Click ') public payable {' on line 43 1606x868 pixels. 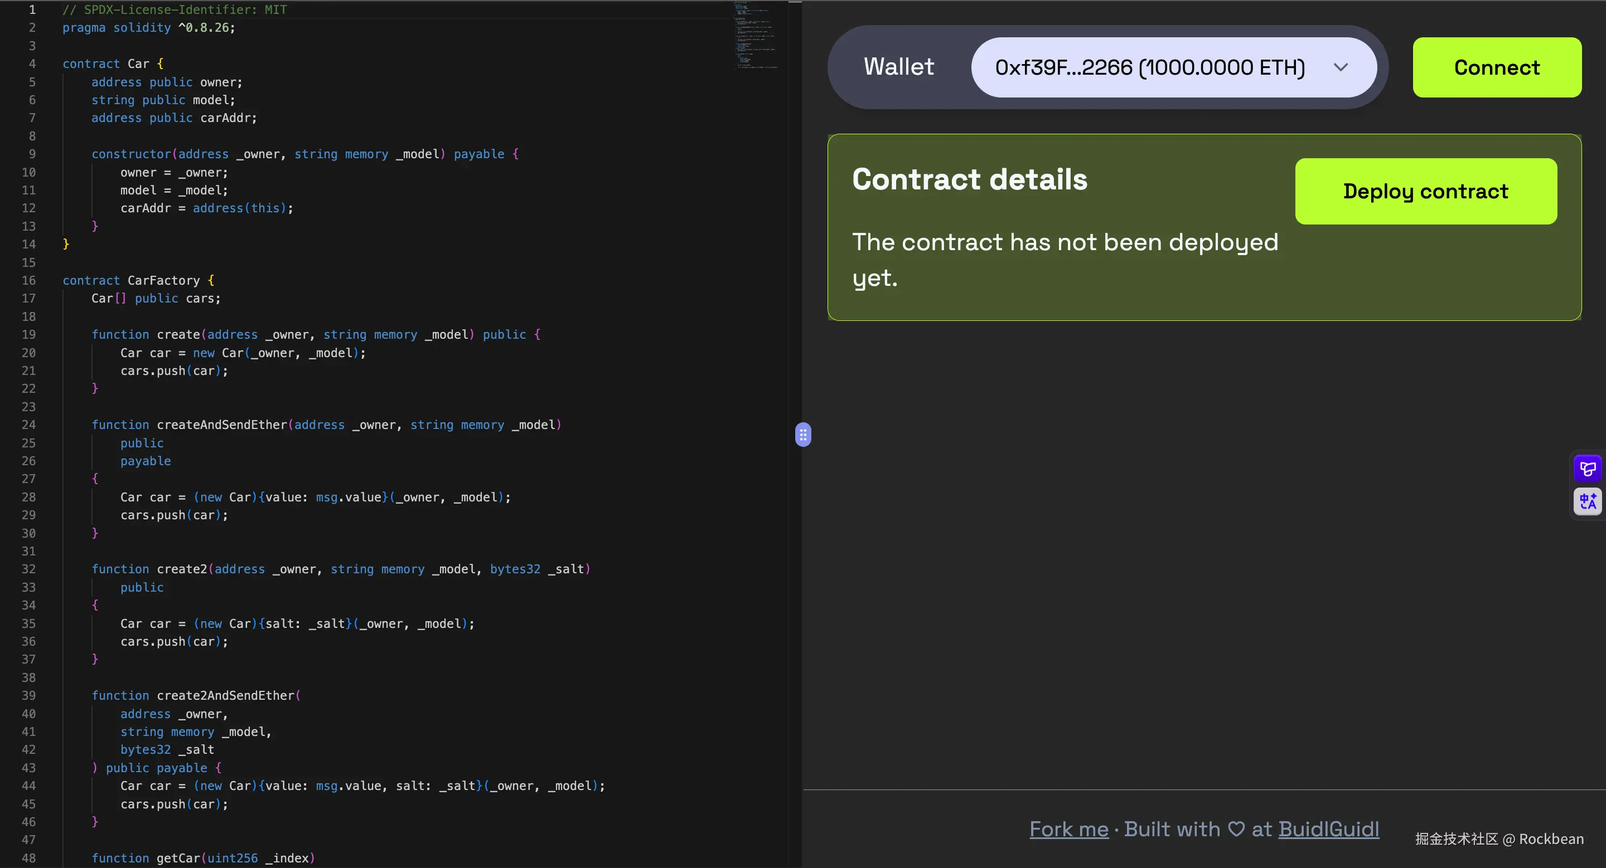[x=157, y=768]
